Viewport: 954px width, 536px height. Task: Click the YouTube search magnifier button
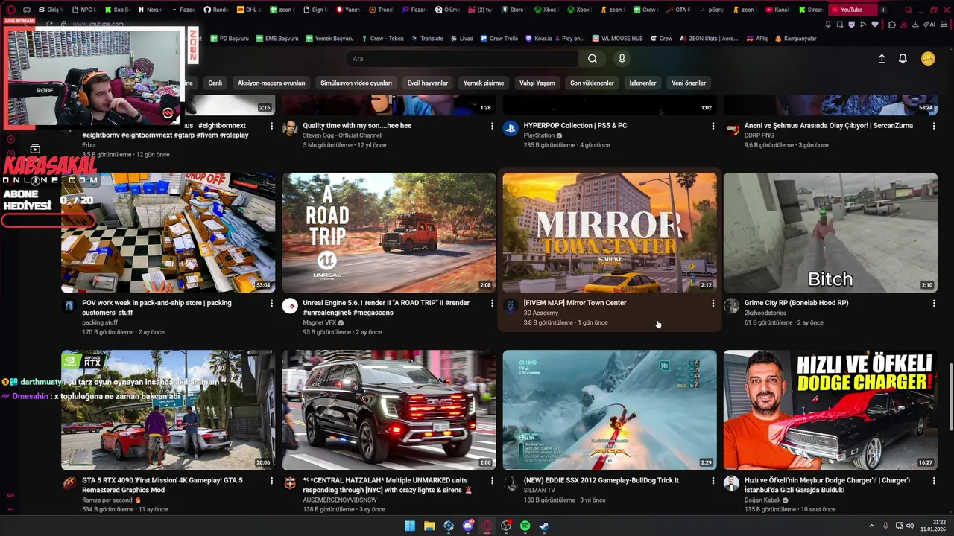coord(592,59)
